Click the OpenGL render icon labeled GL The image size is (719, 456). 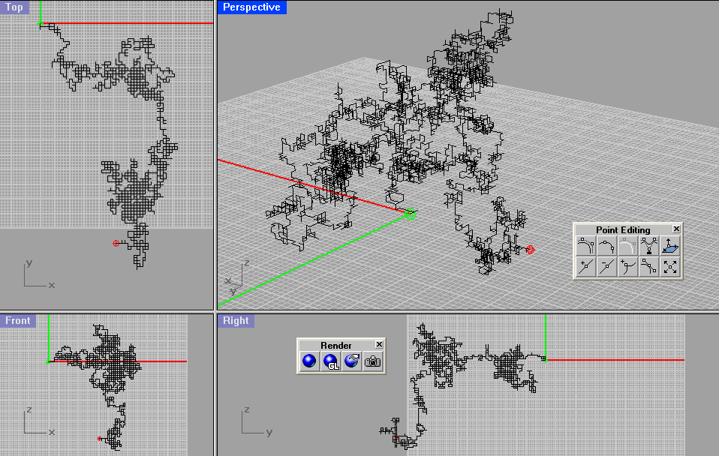(330, 361)
